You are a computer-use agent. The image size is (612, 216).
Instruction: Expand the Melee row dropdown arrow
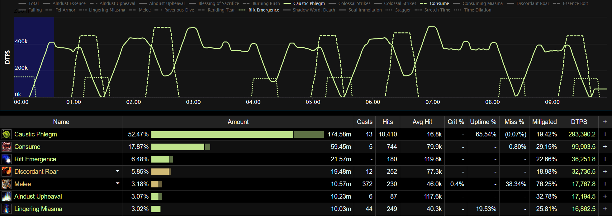pyautogui.click(x=117, y=184)
